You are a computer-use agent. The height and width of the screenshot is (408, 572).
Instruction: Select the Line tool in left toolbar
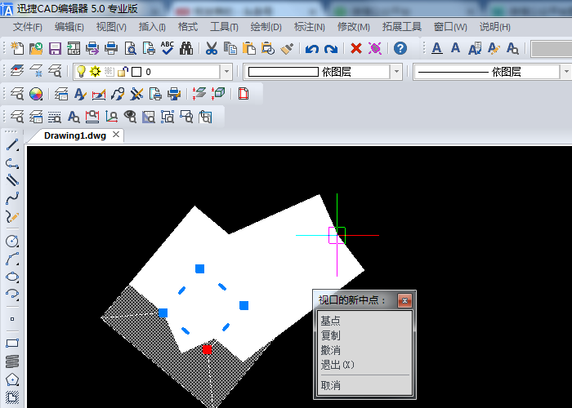[x=12, y=145]
